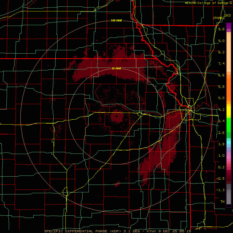Pick the bright green color bar segment
Image resolution: width=233 pixels, height=233 pixels.
(229, 125)
